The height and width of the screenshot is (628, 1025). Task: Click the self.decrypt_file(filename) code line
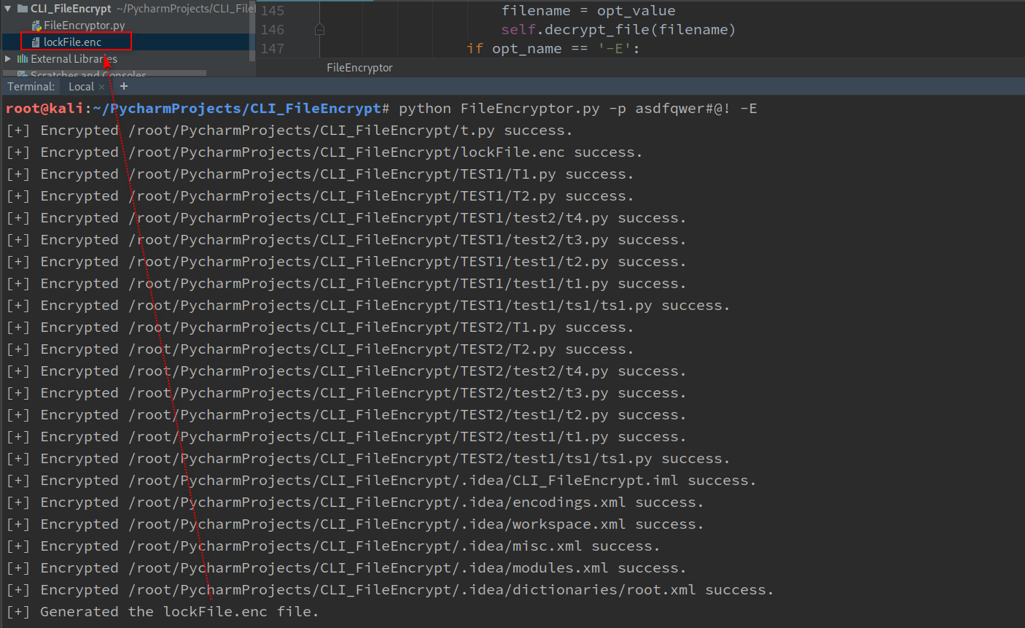(x=618, y=30)
